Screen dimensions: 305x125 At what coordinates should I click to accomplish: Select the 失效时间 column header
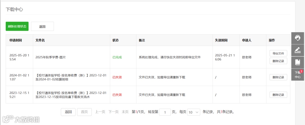[x=221, y=40]
